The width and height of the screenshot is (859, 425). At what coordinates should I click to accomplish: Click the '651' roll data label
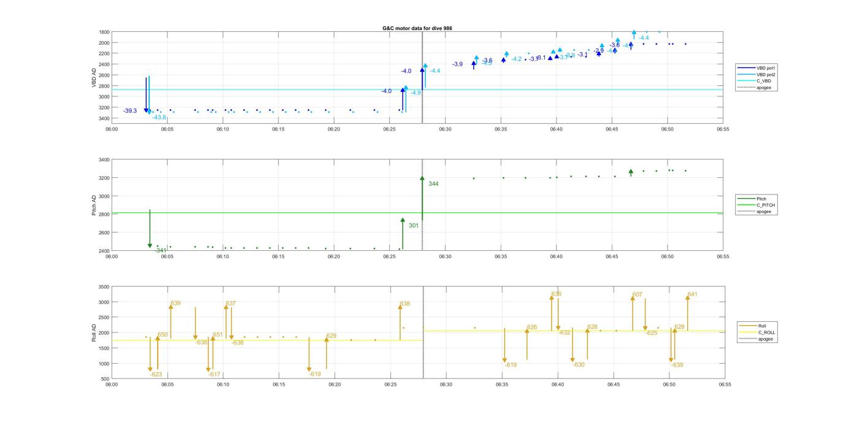pyautogui.click(x=218, y=335)
